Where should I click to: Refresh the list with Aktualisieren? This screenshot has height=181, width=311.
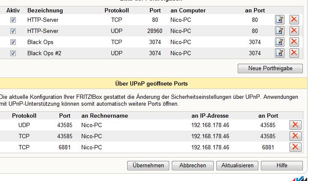(237, 165)
